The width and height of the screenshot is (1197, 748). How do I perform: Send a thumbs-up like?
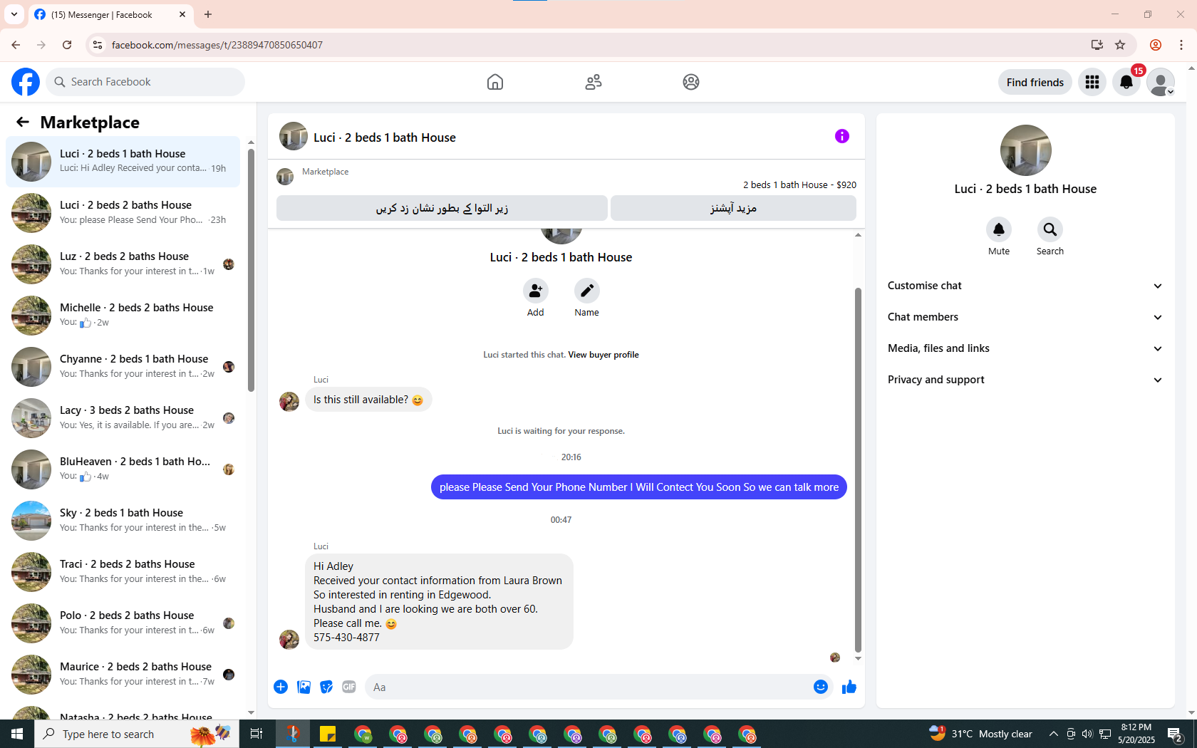(x=849, y=687)
